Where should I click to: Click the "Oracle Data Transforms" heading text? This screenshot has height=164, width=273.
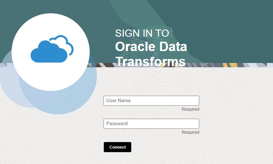coord(151,54)
